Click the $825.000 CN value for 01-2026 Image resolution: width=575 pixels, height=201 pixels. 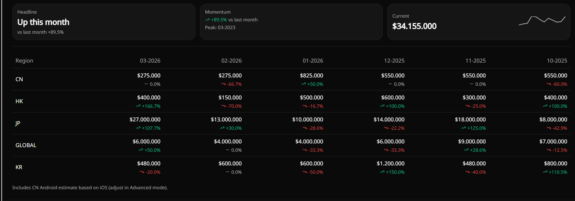click(x=311, y=76)
